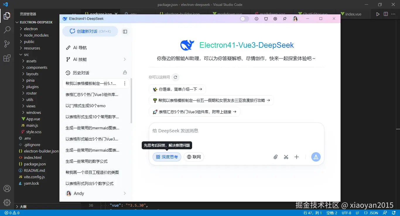Image resolution: width=400 pixels, height=216 pixels.
Task: Open the theme skin icon in the title bar
Action: point(266,18)
